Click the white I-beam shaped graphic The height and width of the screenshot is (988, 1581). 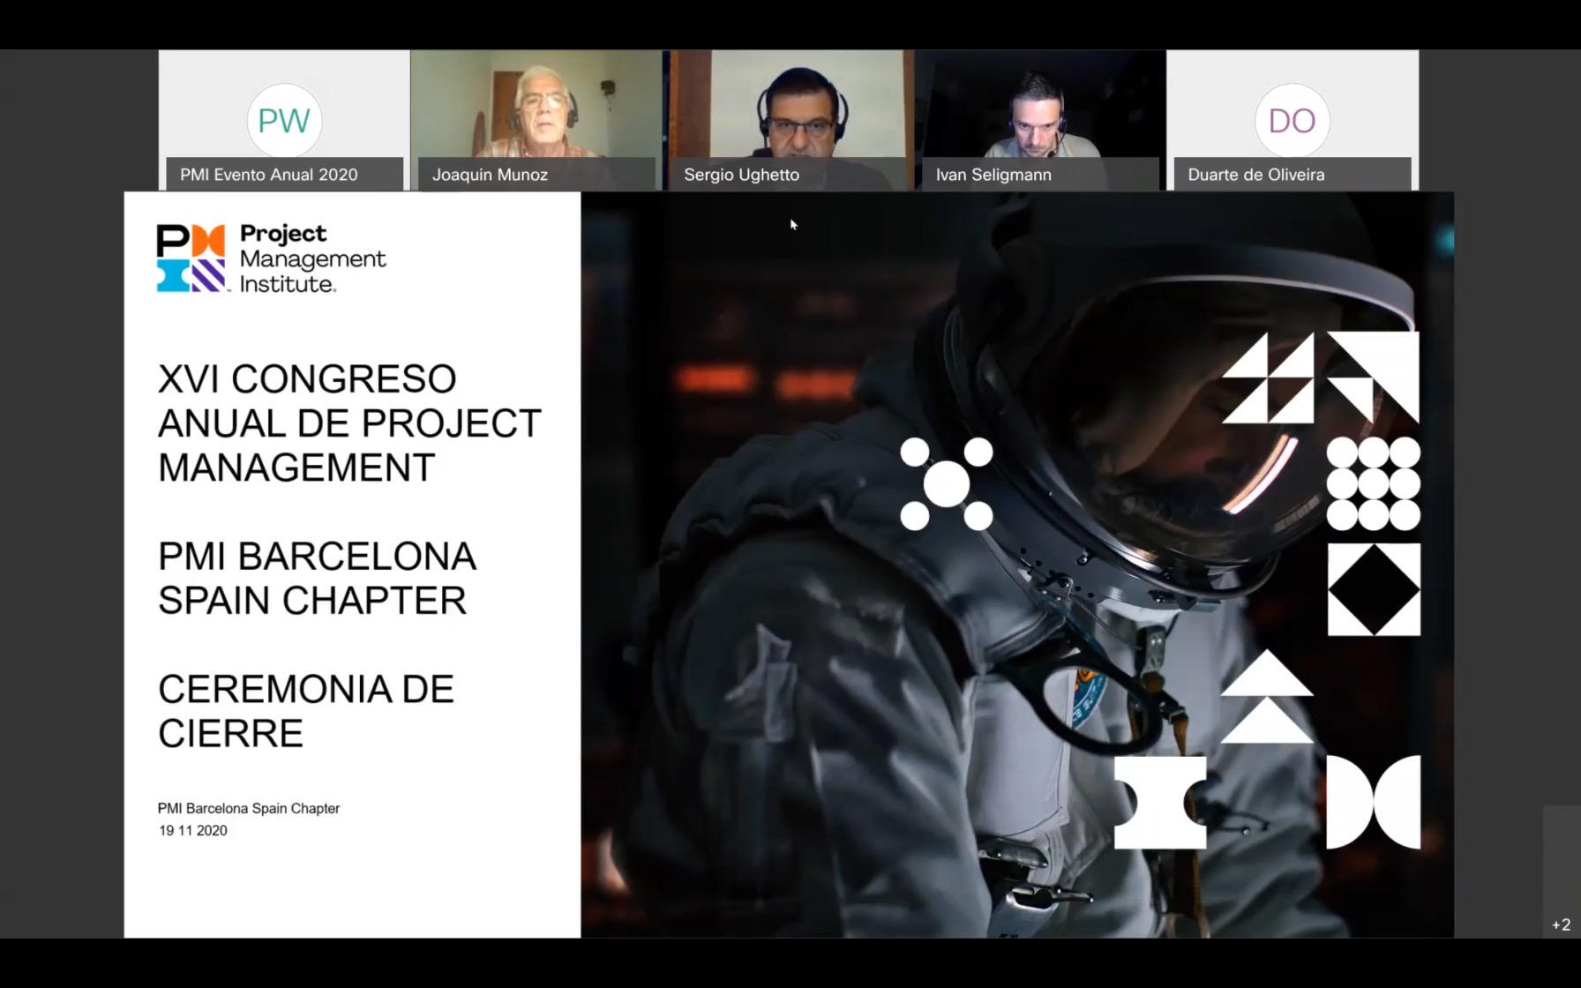pyautogui.click(x=1159, y=802)
